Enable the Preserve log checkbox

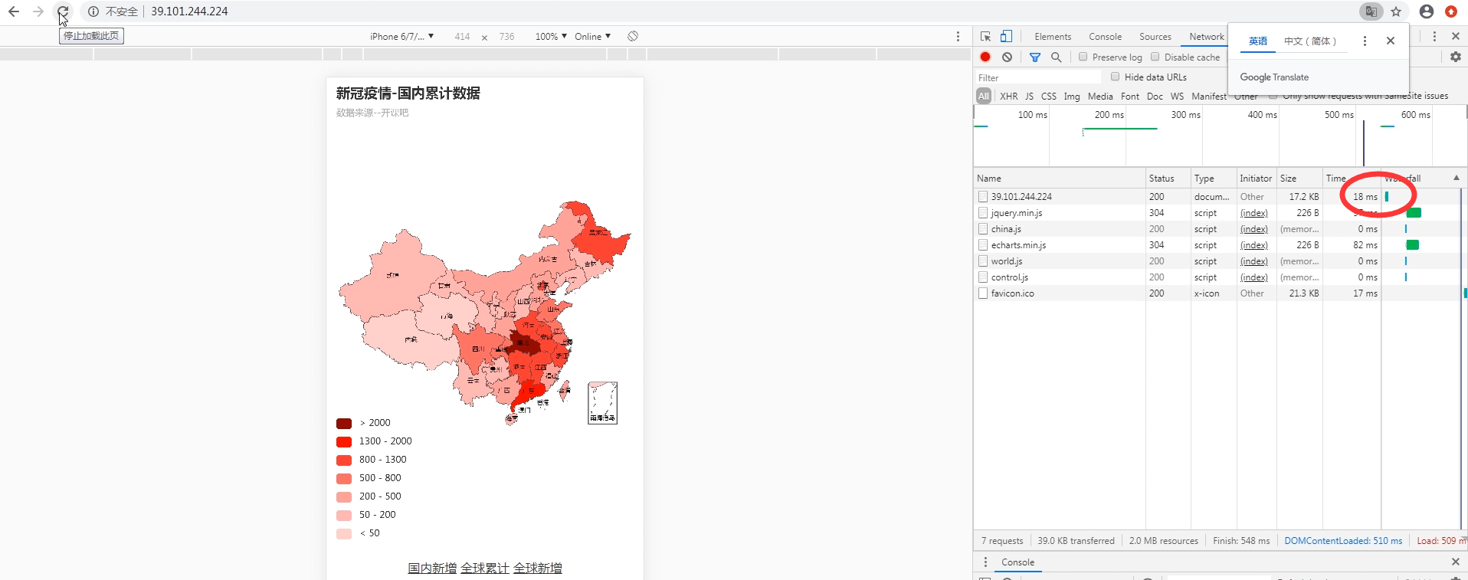(1083, 57)
